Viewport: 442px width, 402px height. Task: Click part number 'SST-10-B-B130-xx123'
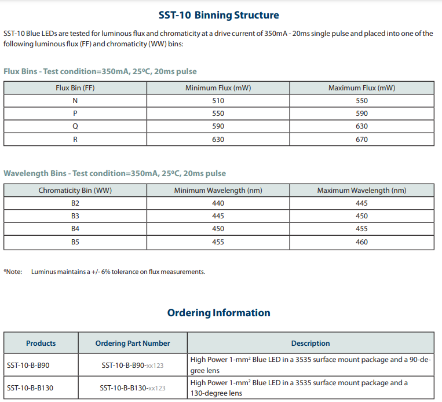tap(133, 388)
